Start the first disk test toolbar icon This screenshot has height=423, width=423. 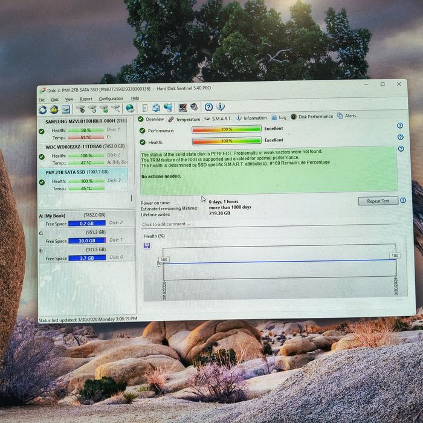pos(80,109)
